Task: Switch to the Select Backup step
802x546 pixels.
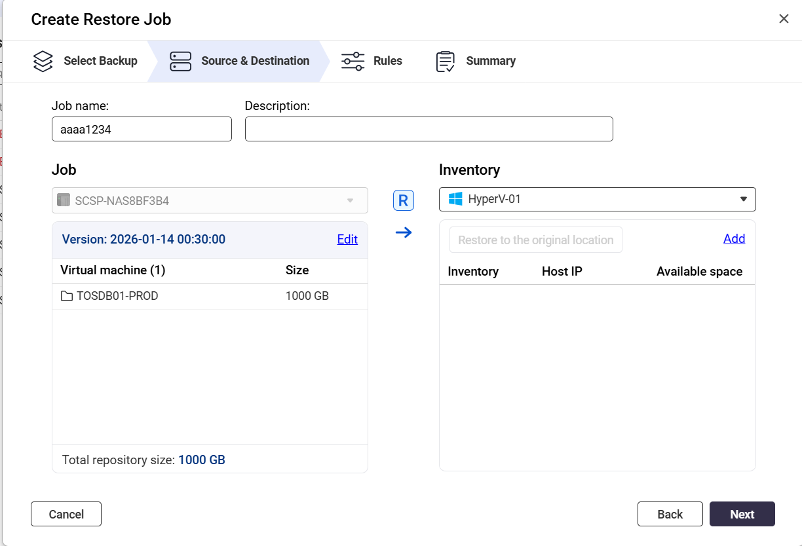Action: click(100, 61)
